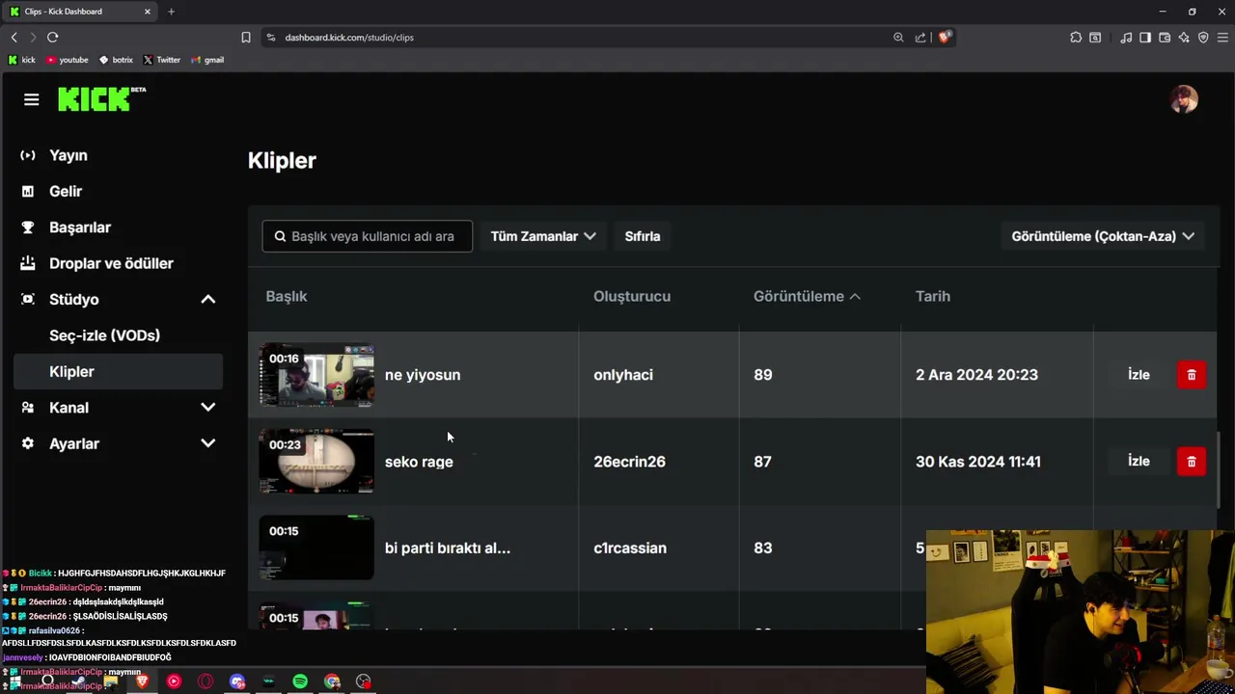Viewport: 1235px width, 694px height.
Task: Click the Kanal channel icon
Action: tap(28, 408)
